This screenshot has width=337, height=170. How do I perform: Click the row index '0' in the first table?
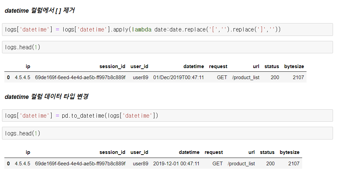(8, 77)
